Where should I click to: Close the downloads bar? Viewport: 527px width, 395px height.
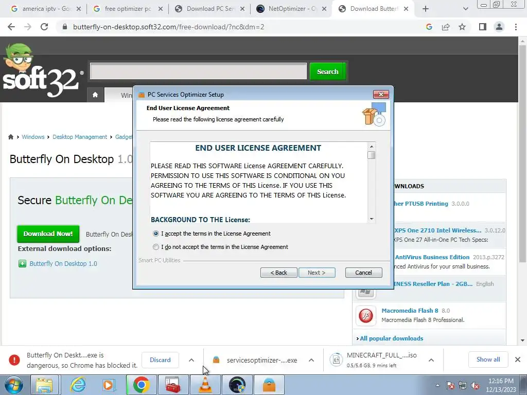(518, 360)
